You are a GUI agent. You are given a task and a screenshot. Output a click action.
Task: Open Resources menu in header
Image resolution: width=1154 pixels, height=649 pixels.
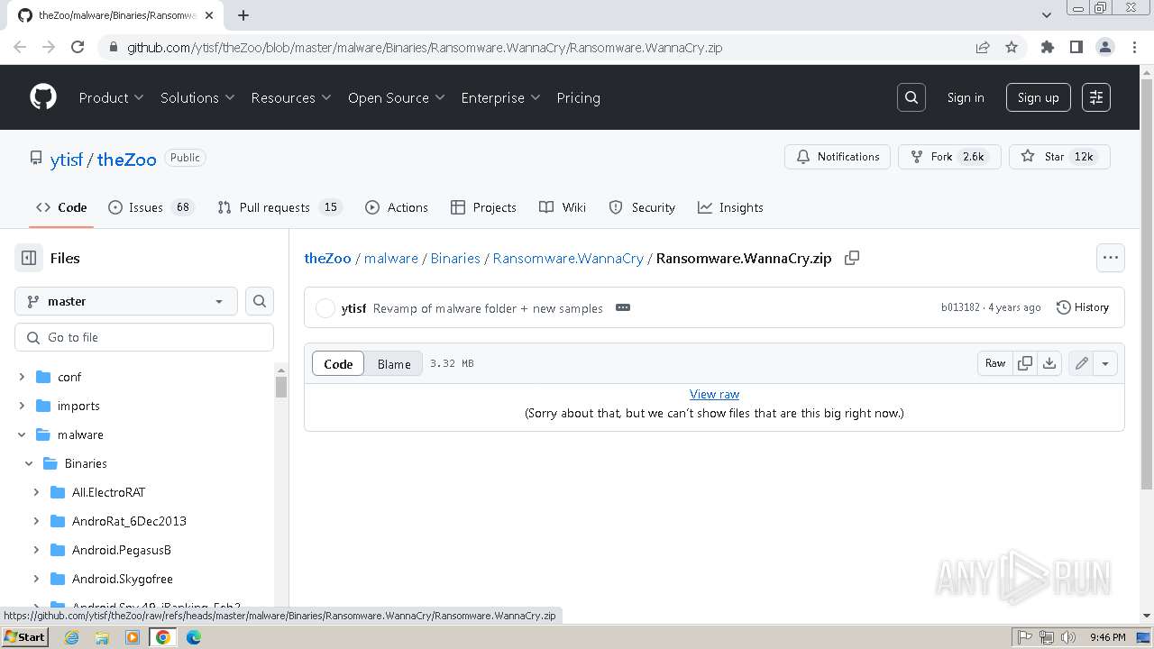(x=291, y=97)
